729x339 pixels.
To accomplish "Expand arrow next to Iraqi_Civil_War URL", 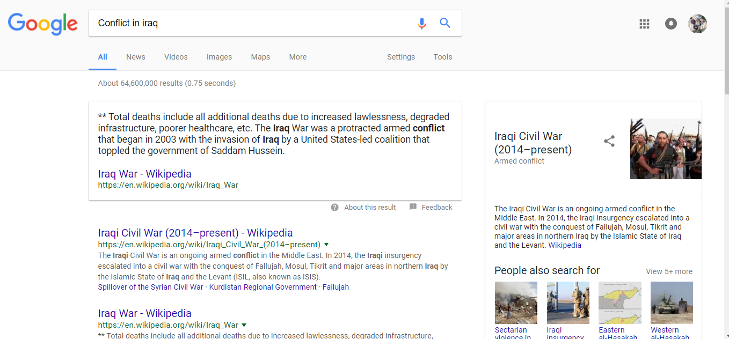I will (x=326, y=245).
